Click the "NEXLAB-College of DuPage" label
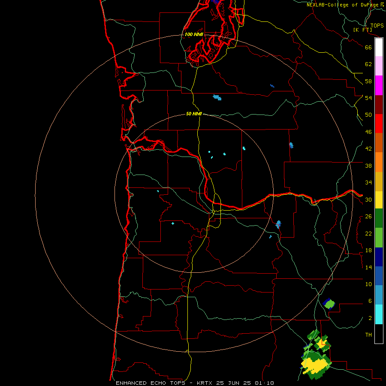 tap(342, 5)
